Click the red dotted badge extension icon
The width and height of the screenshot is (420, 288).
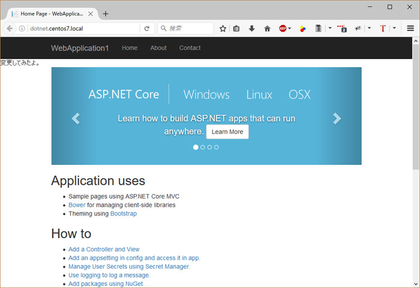click(x=342, y=28)
